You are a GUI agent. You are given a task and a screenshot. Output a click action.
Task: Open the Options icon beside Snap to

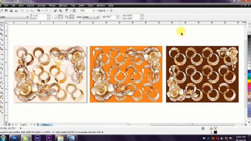click(x=111, y=11)
